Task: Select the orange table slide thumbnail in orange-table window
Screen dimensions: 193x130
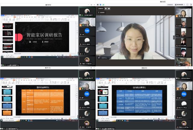Action: click(7, 113)
